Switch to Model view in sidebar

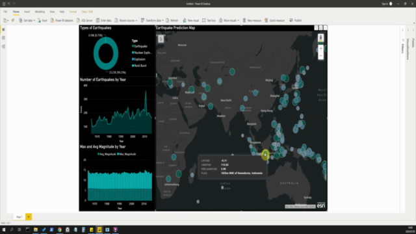click(3, 46)
